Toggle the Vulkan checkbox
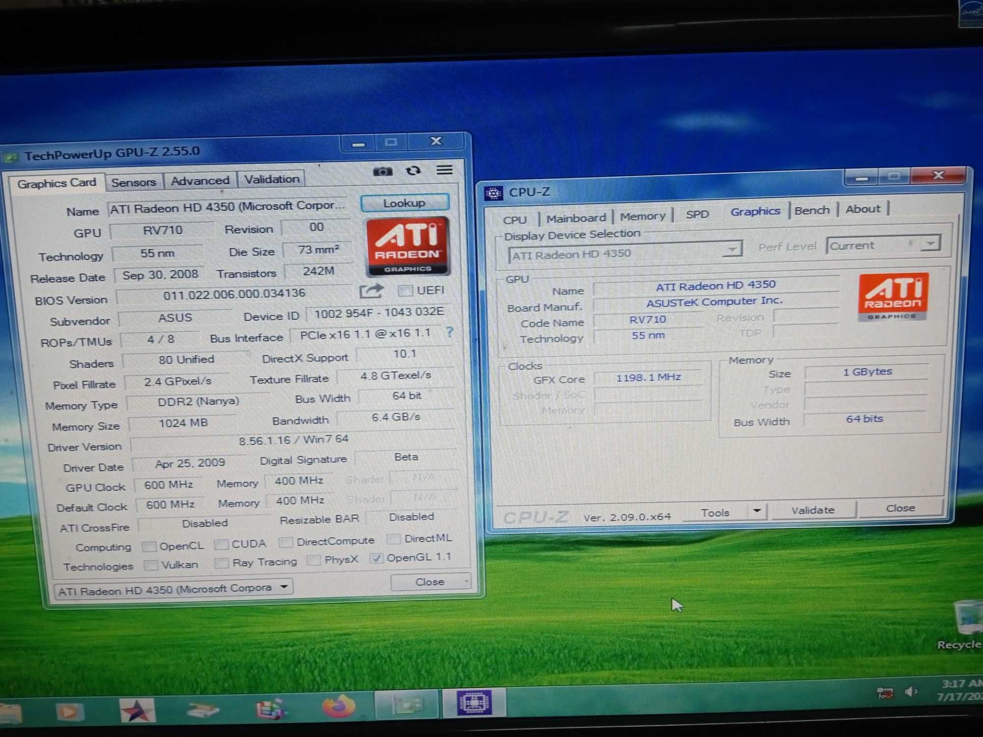The image size is (983, 737). [x=151, y=566]
